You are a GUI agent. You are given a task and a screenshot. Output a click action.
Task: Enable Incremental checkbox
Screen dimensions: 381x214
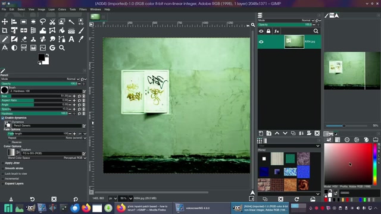click(x=3, y=178)
